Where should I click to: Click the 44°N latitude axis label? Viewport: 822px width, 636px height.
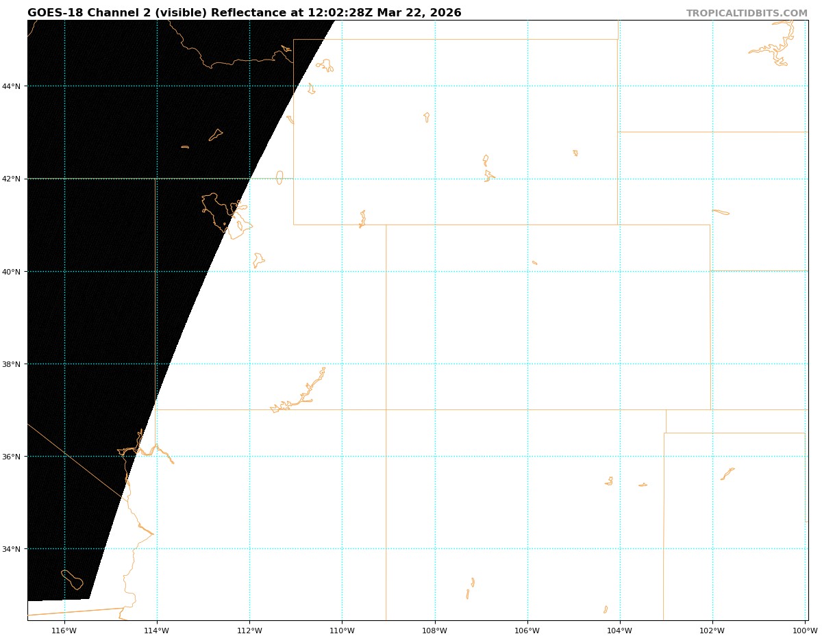11,86
